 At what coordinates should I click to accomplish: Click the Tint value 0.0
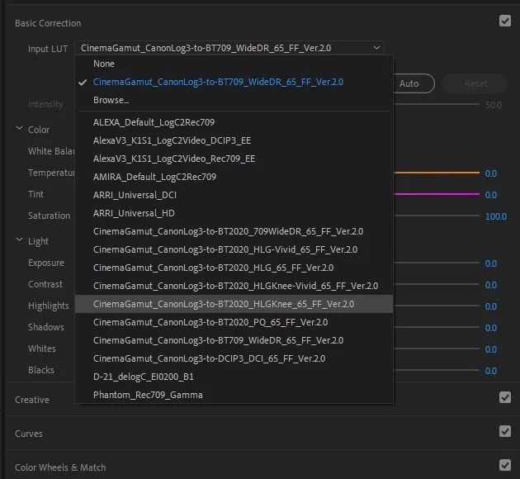pyautogui.click(x=491, y=195)
